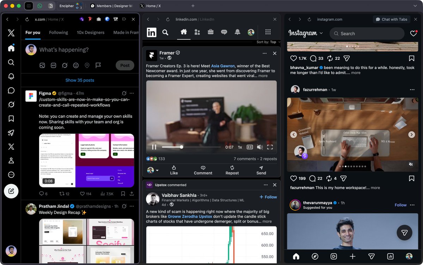This screenshot has width=423, height=265.
Task: Open X Bookmarks in the sidebar
Action: (x=11, y=119)
